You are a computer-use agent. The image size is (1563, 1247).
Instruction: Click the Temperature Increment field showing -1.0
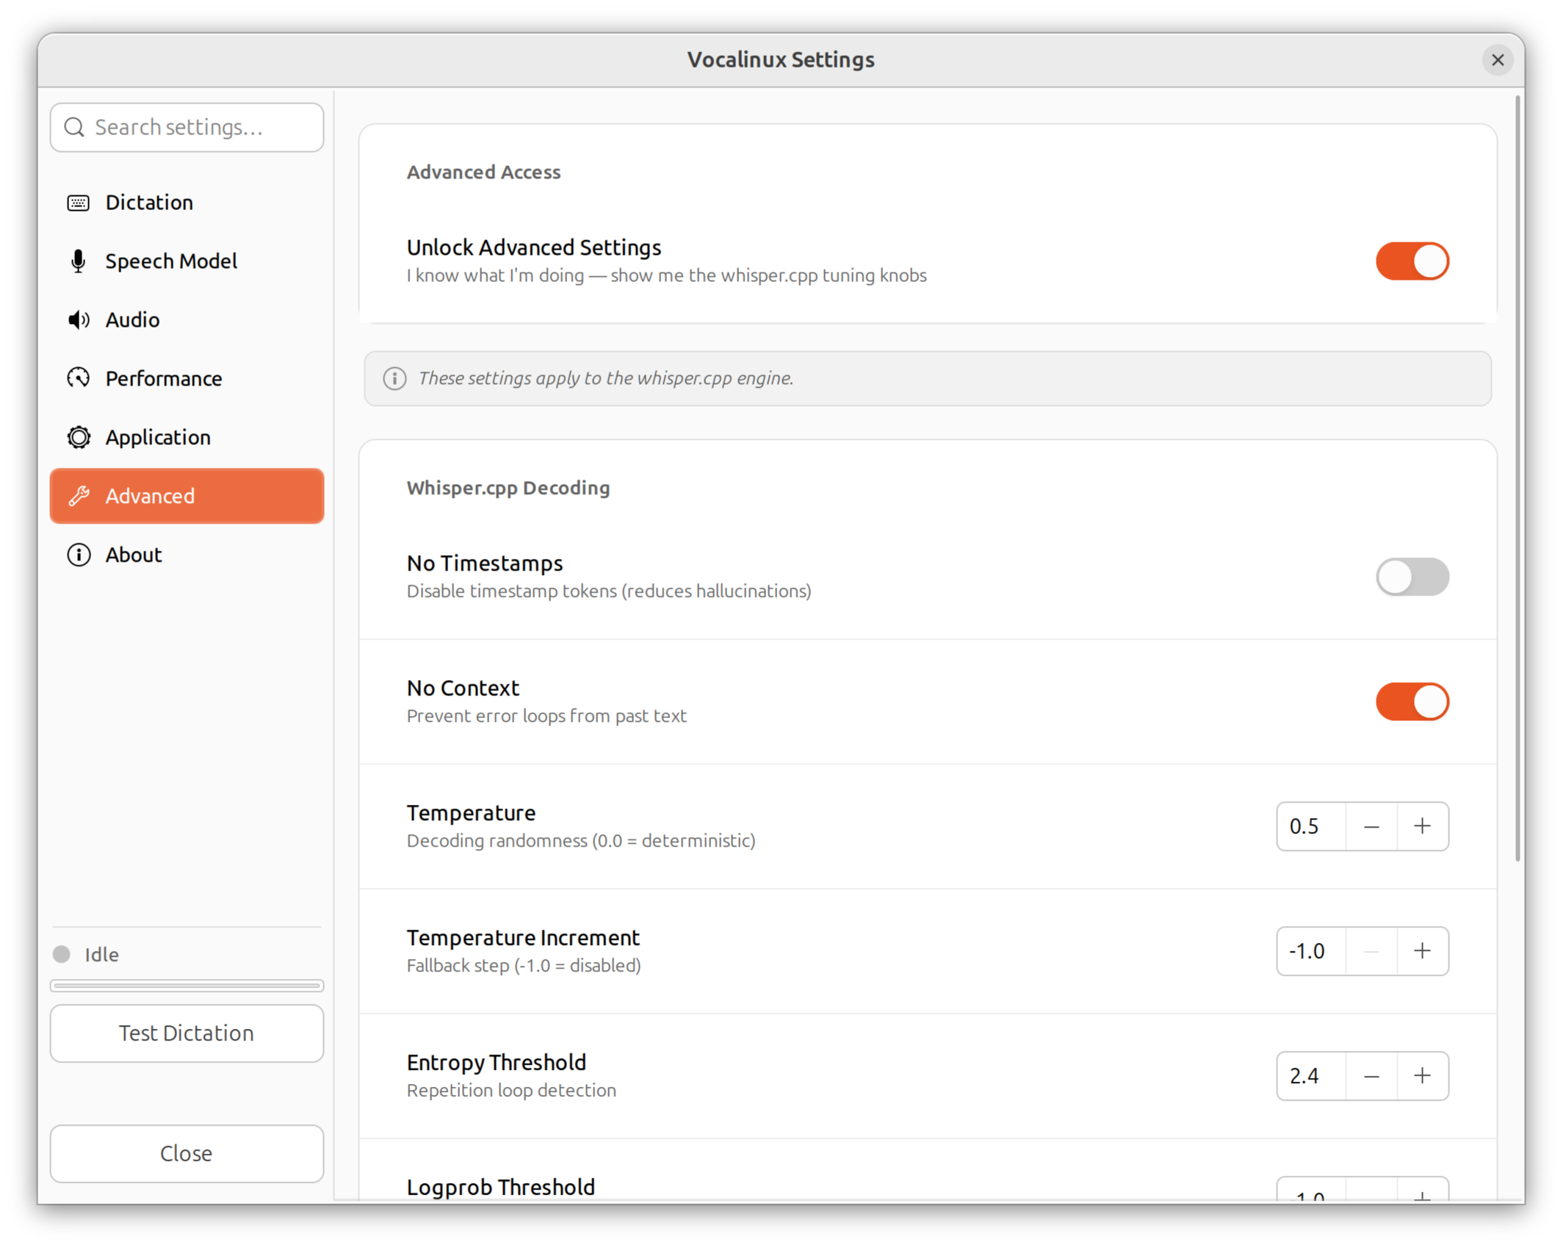click(x=1312, y=952)
